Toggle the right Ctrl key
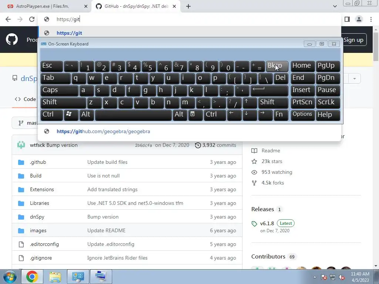Screen dimensions: 379x284 (215, 115)
